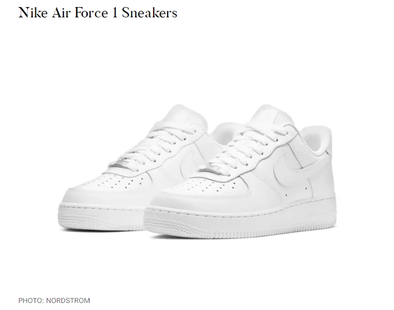394x310 pixels.
Task: Click the silver lace tag on right sneaker
Action: (x=211, y=169)
